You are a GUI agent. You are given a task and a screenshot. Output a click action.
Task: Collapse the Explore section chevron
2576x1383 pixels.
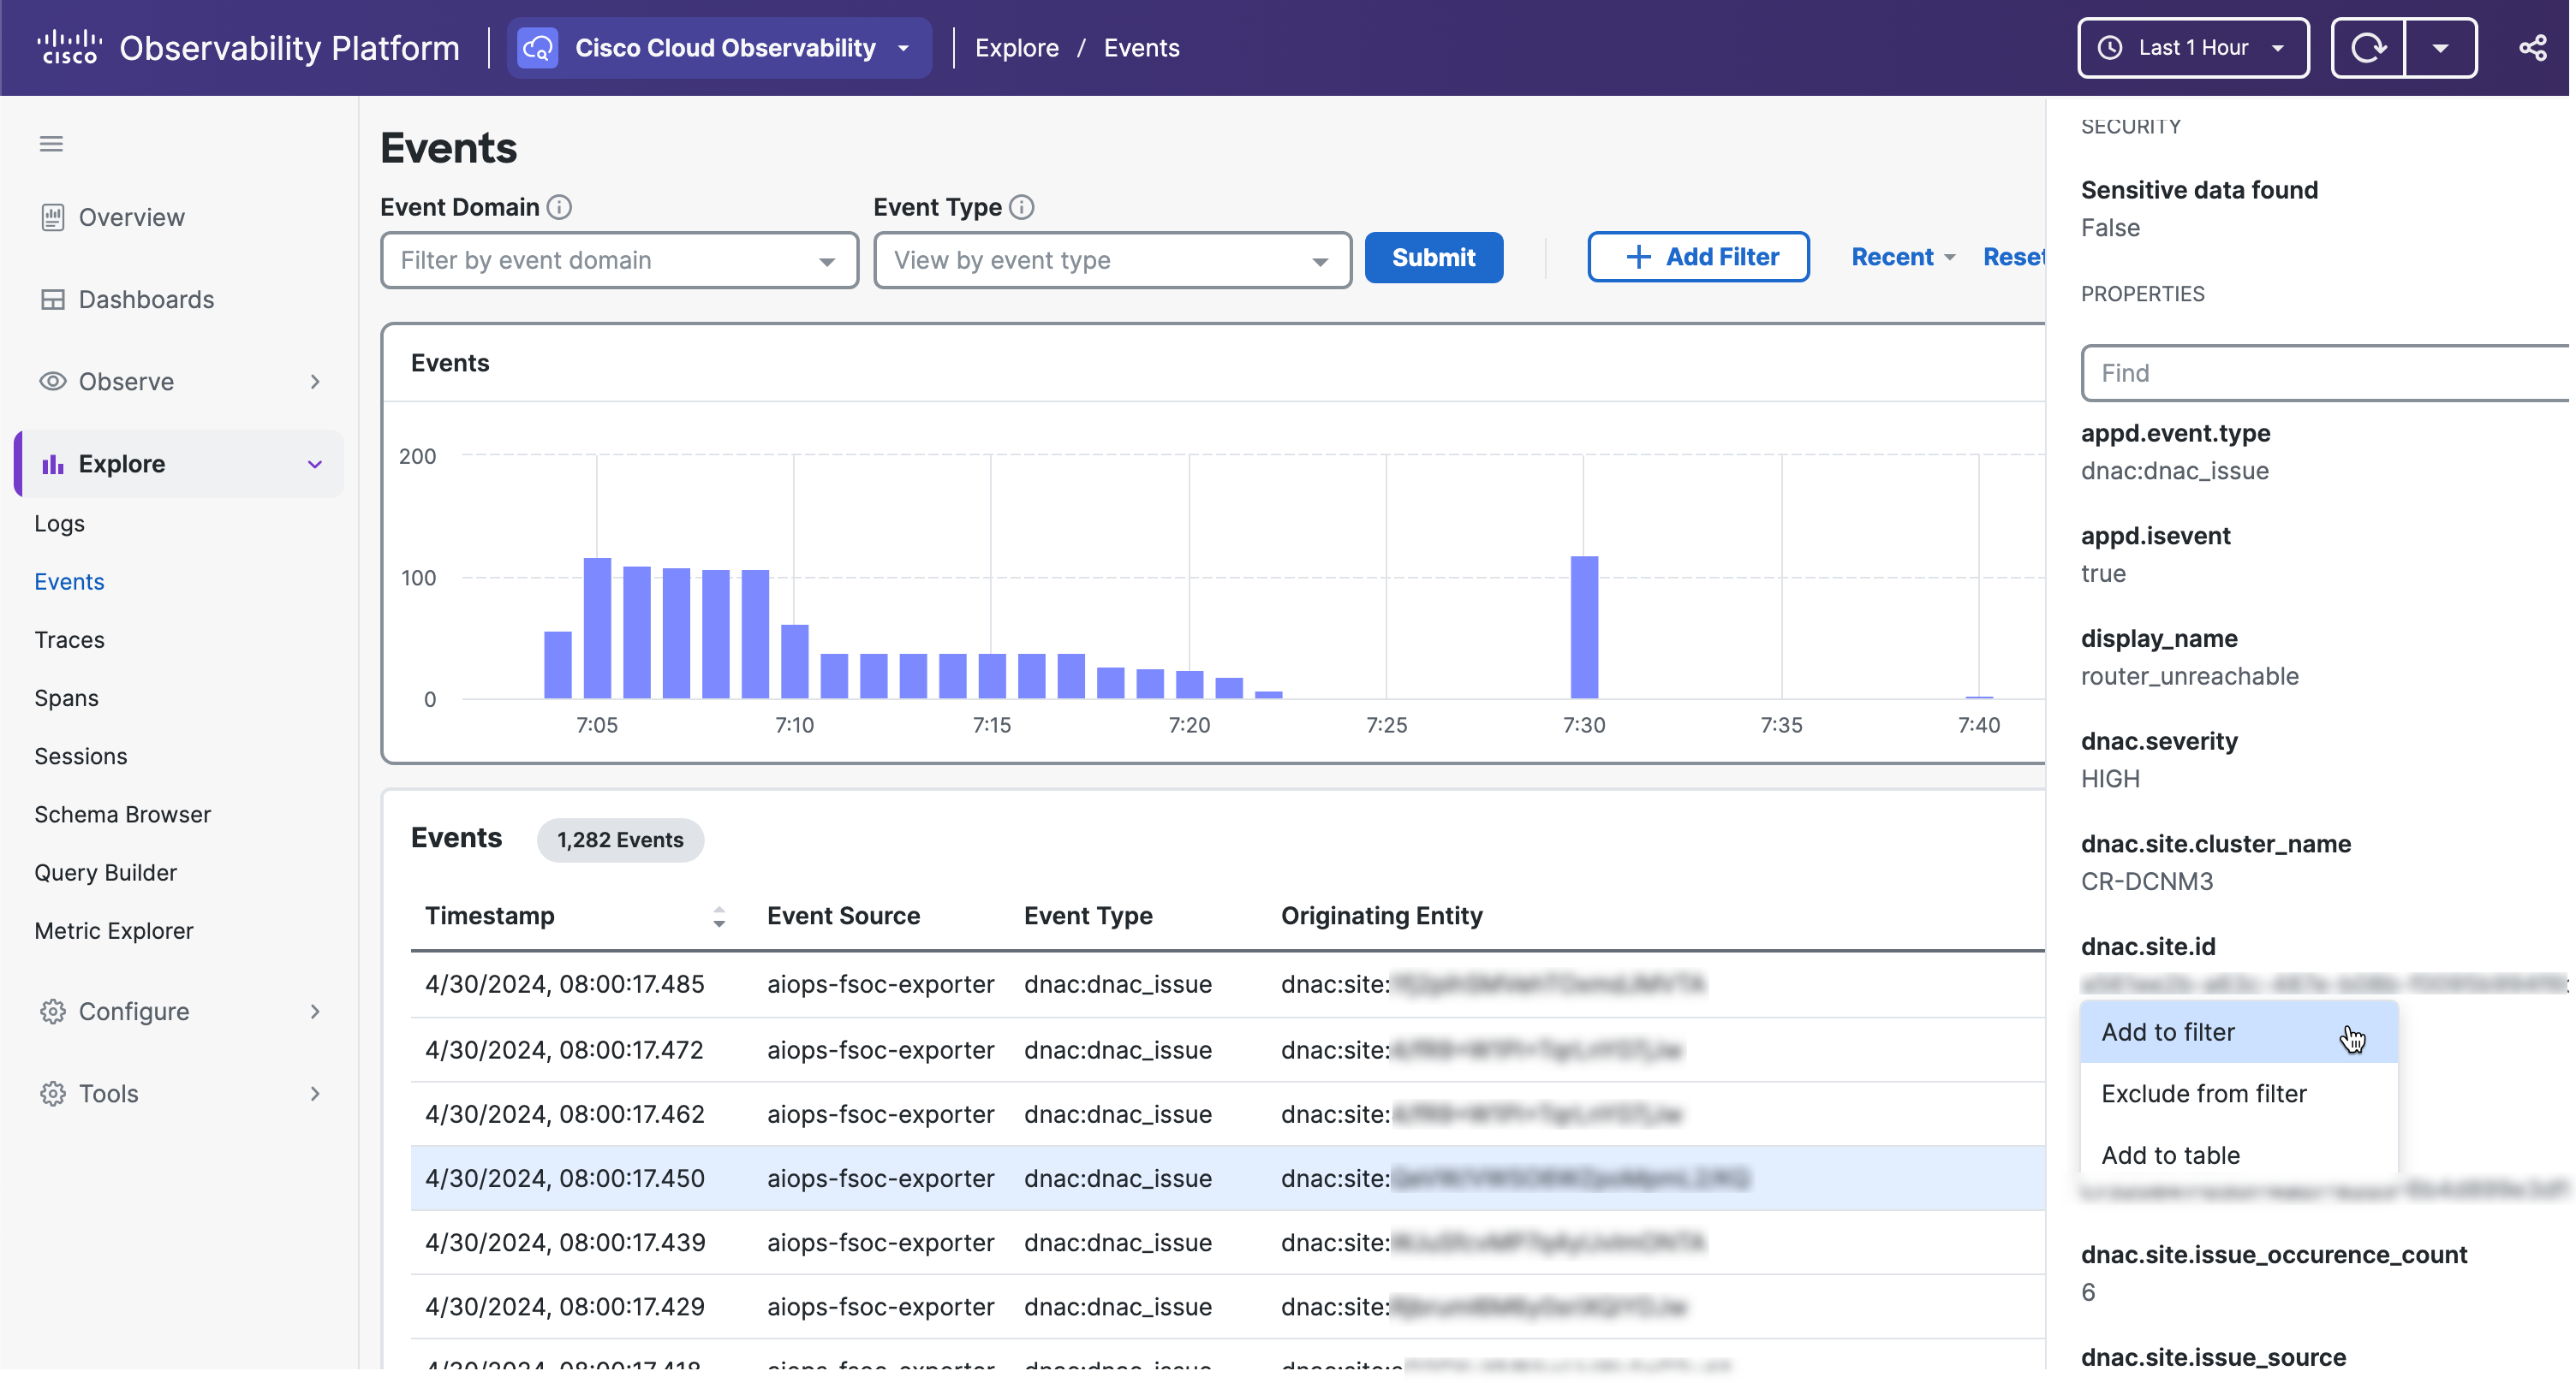point(315,464)
